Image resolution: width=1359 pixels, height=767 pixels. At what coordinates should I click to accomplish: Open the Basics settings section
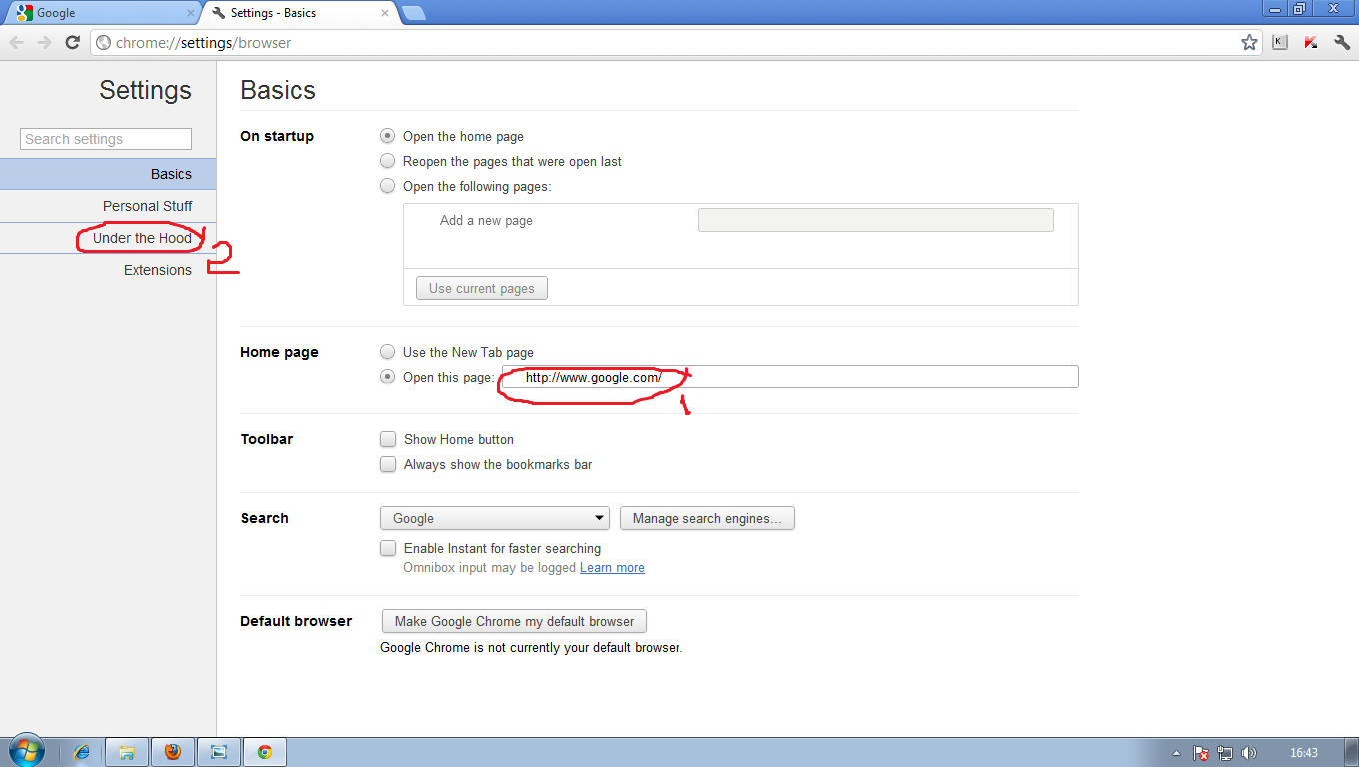(x=108, y=174)
